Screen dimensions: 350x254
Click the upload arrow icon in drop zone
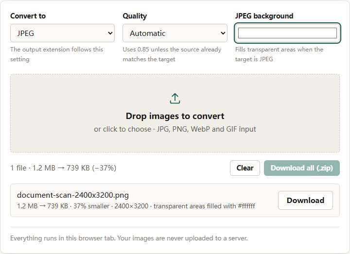pos(175,98)
